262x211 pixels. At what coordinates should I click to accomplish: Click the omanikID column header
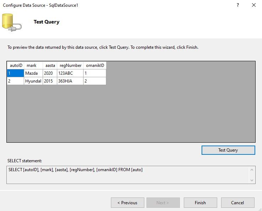(x=95, y=65)
